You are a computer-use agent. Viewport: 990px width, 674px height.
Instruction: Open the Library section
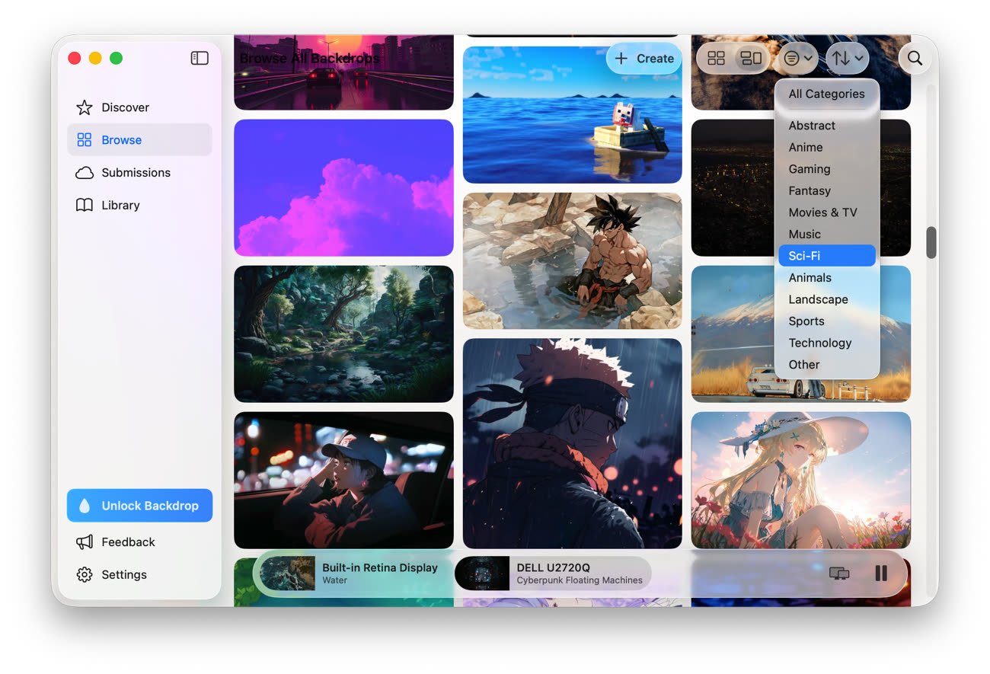[x=139, y=206]
